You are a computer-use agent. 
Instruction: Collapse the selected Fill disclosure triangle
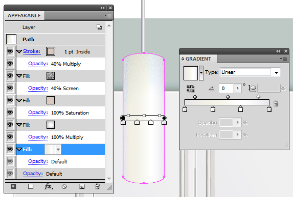[19, 149]
